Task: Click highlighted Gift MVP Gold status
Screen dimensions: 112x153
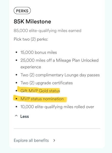Action: pos(40,91)
